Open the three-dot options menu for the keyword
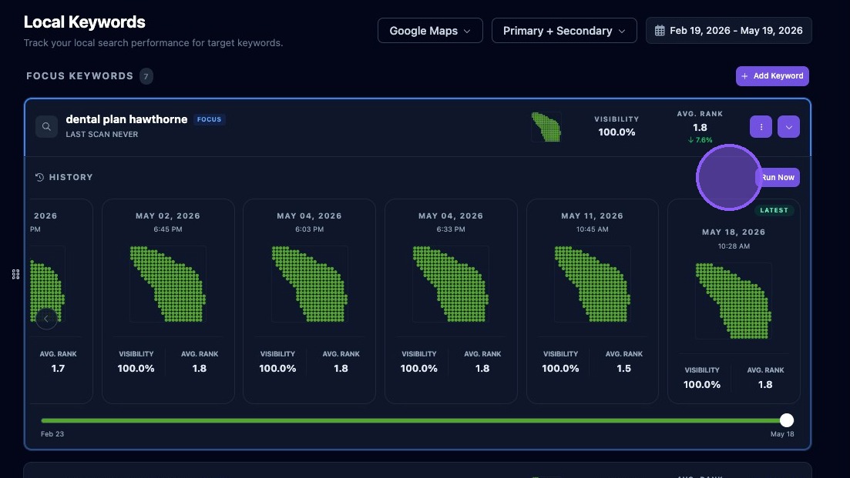 coord(761,127)
